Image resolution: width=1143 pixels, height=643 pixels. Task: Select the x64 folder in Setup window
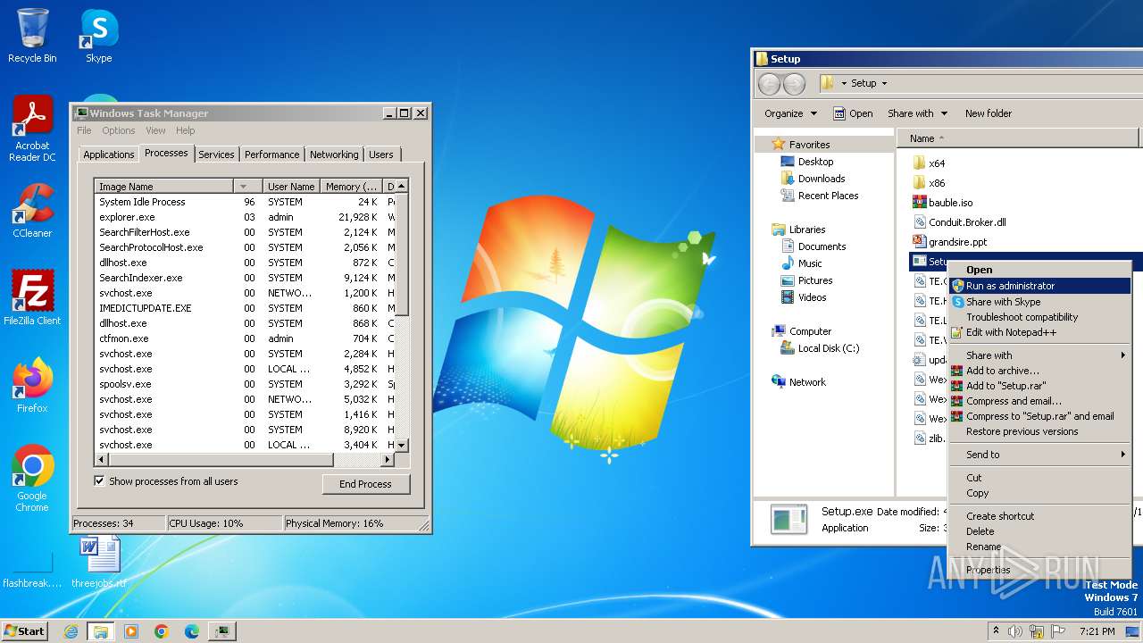937,163
